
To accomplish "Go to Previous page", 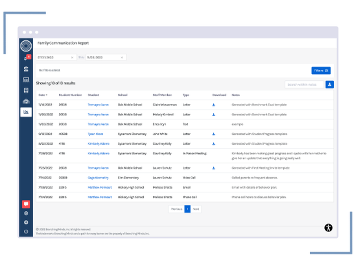I will tap(176, 209).
